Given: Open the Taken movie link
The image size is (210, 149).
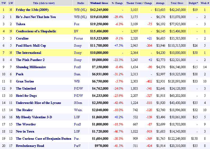Looking at the screenshot, I should (x=20, y=24).
